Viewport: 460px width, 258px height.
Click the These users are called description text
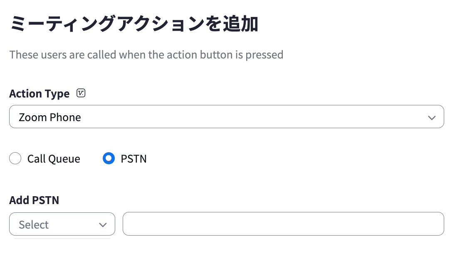146,55
